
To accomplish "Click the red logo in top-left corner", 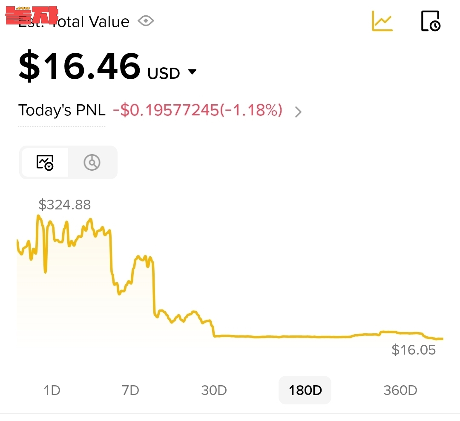I will tap(32, 16).
